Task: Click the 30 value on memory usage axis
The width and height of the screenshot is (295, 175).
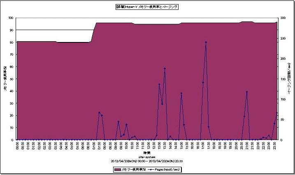Action: [12, 103]
